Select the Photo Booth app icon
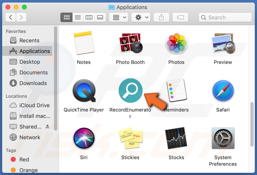257x175 pixels. pos(130,43)
